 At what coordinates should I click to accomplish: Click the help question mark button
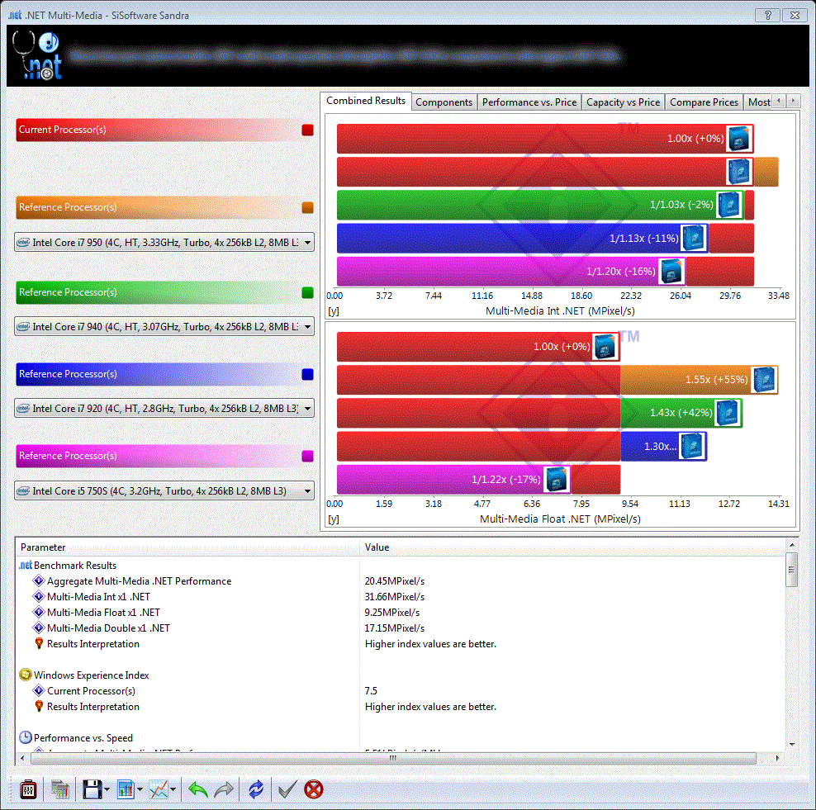pyautogui.click(x=767, y=15)
